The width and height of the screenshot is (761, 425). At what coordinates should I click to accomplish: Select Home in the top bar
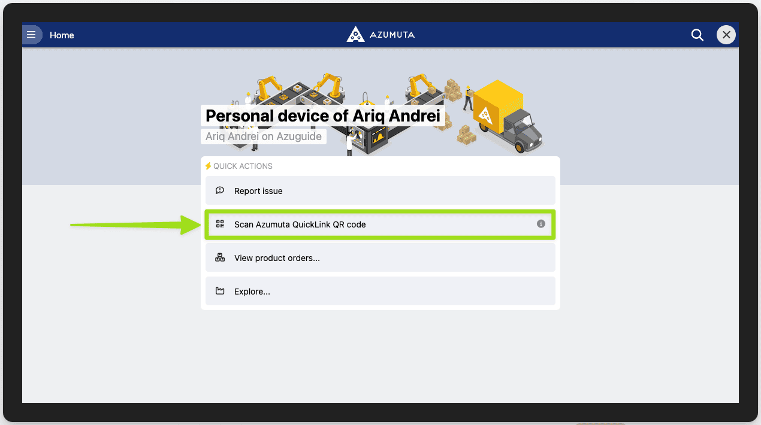click(x=62, y=35)
